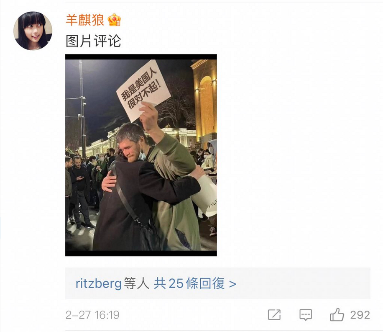View all replies via 共25條回復

click(189, 283)
